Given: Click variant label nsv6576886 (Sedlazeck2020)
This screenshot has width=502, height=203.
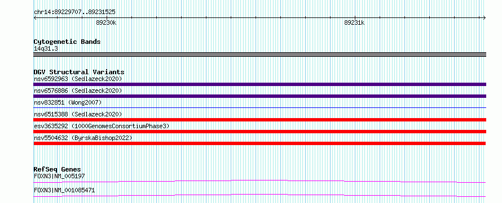Looking at the screenshot, I should [78, 91].
